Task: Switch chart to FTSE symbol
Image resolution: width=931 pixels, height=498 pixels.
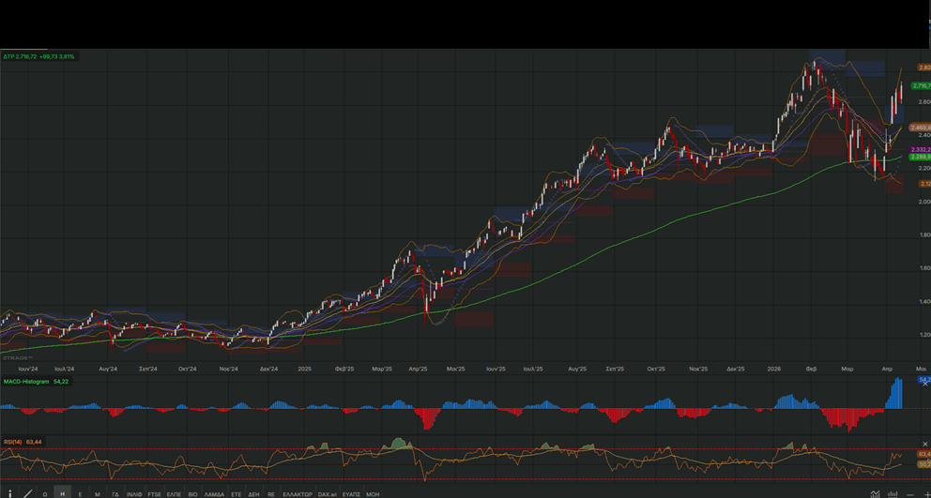Action: point(154,494)
